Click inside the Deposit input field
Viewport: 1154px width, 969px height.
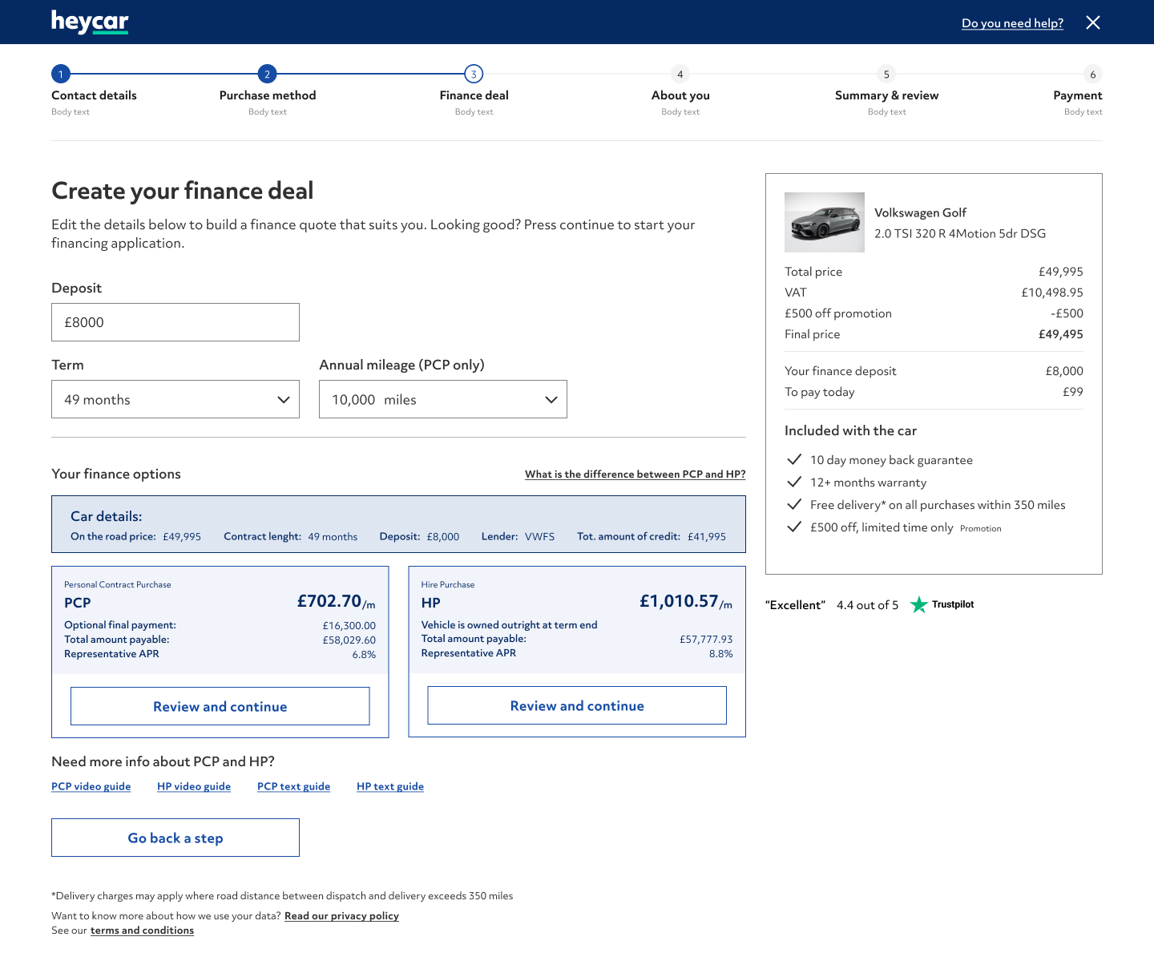pos(176,322)
